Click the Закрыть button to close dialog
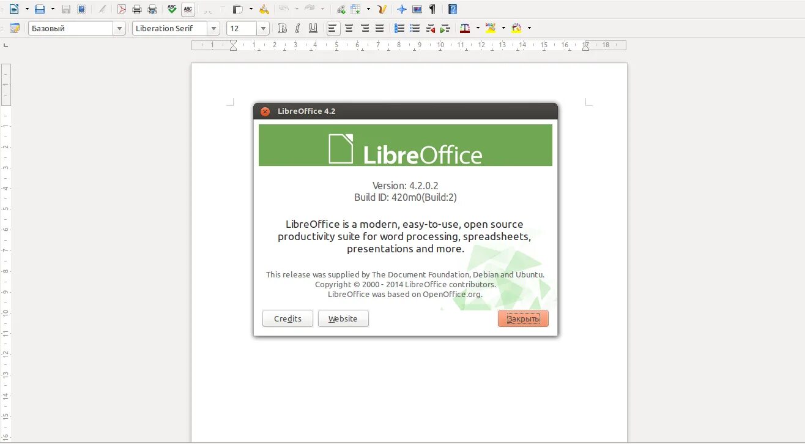805x444 pixels. coord(523,318)
